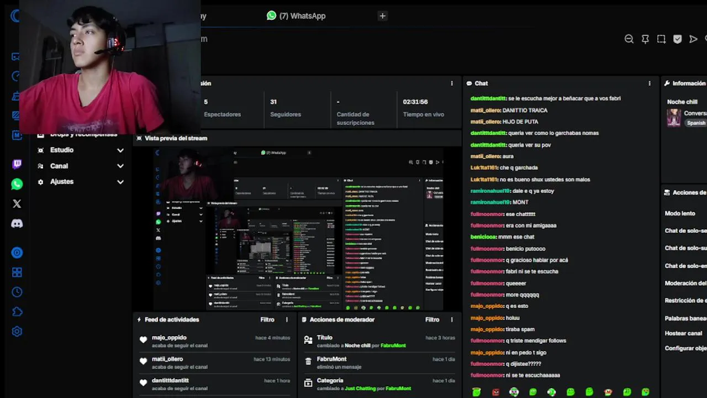Click Modo lento in quick actions
Viewport: 707px width, 398px height.
click(x=680, y=213)
